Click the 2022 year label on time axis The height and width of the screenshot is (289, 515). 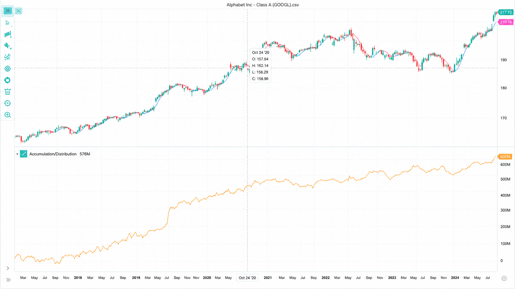[x=326, y=278]
